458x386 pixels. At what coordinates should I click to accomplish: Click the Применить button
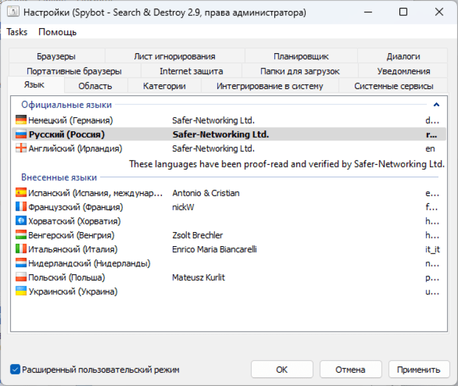(418, 369)
